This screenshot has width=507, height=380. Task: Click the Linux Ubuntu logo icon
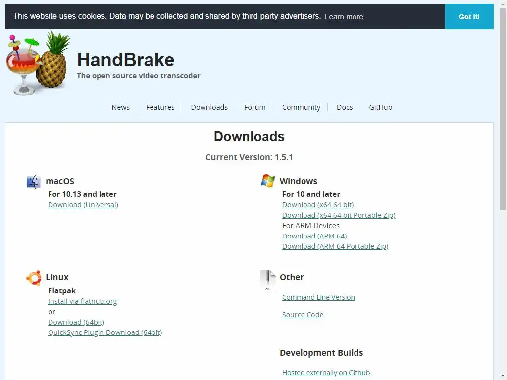[x=34, y=278]
